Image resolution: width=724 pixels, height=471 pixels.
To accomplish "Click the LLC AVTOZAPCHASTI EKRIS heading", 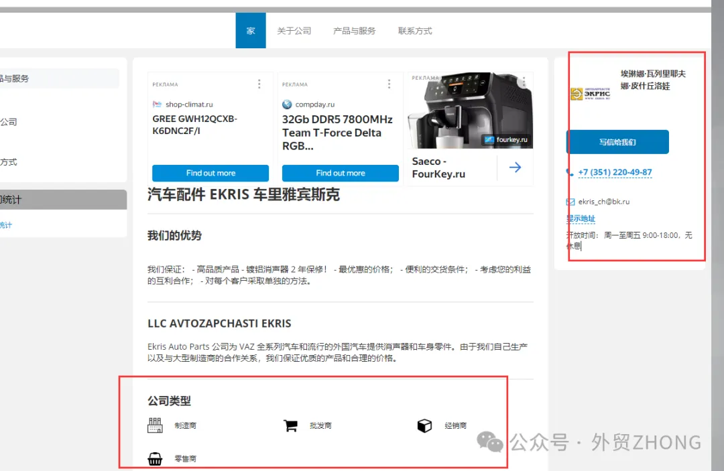I will [219, 324].
